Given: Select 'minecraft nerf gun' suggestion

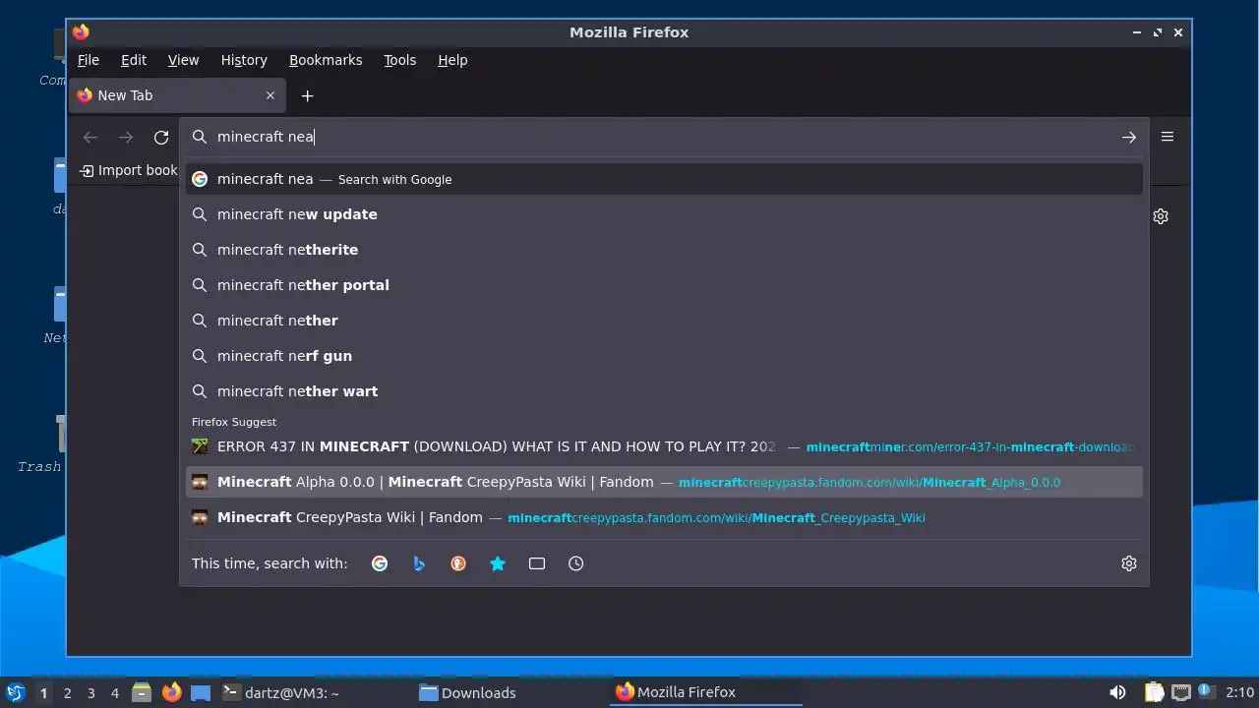Looking at the screenshot, I should tap(664, 356).
